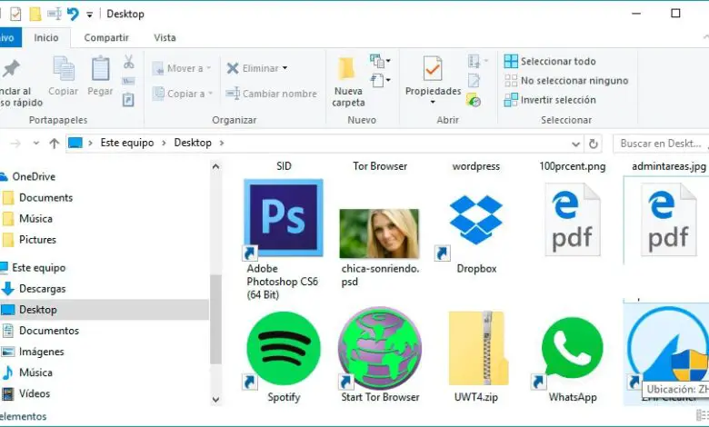Click the This PC icon in address bar
The width and height of the screenshot is (709, 427).
tap(75, 143)
